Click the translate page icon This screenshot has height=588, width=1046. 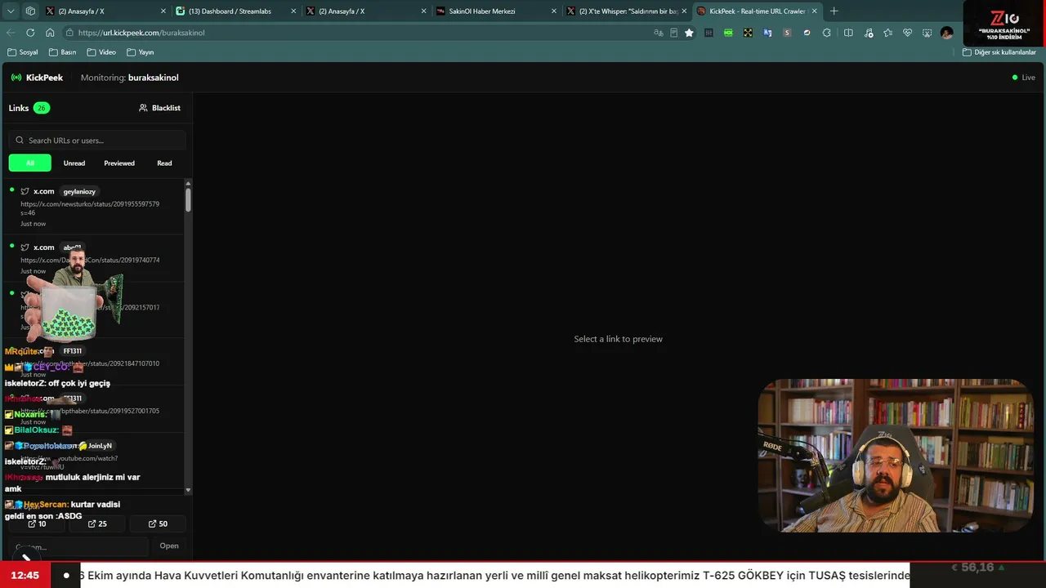659,33
